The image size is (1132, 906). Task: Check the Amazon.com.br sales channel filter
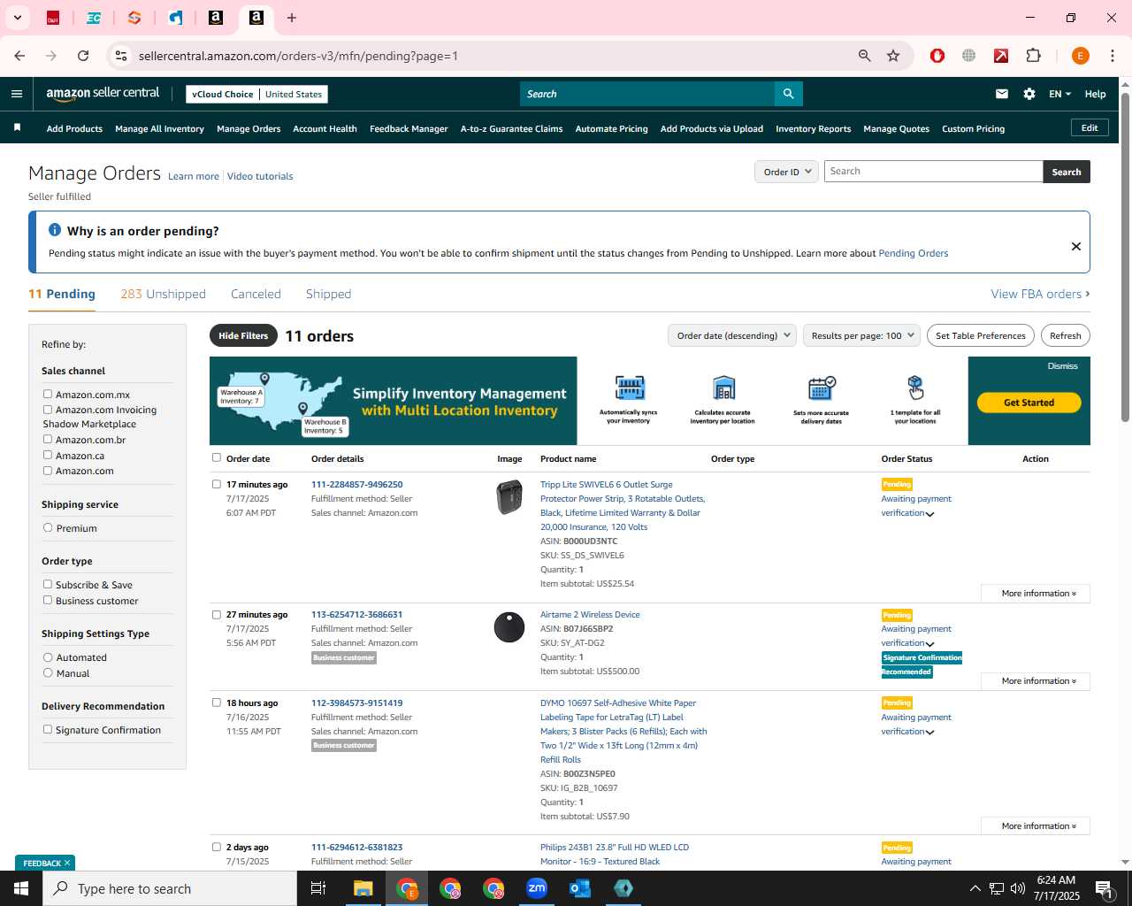(x=48, y=440)
